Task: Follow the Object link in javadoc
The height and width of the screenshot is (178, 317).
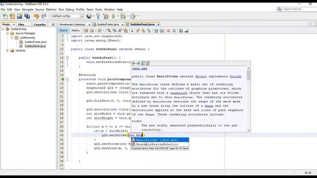Action: 201,77
